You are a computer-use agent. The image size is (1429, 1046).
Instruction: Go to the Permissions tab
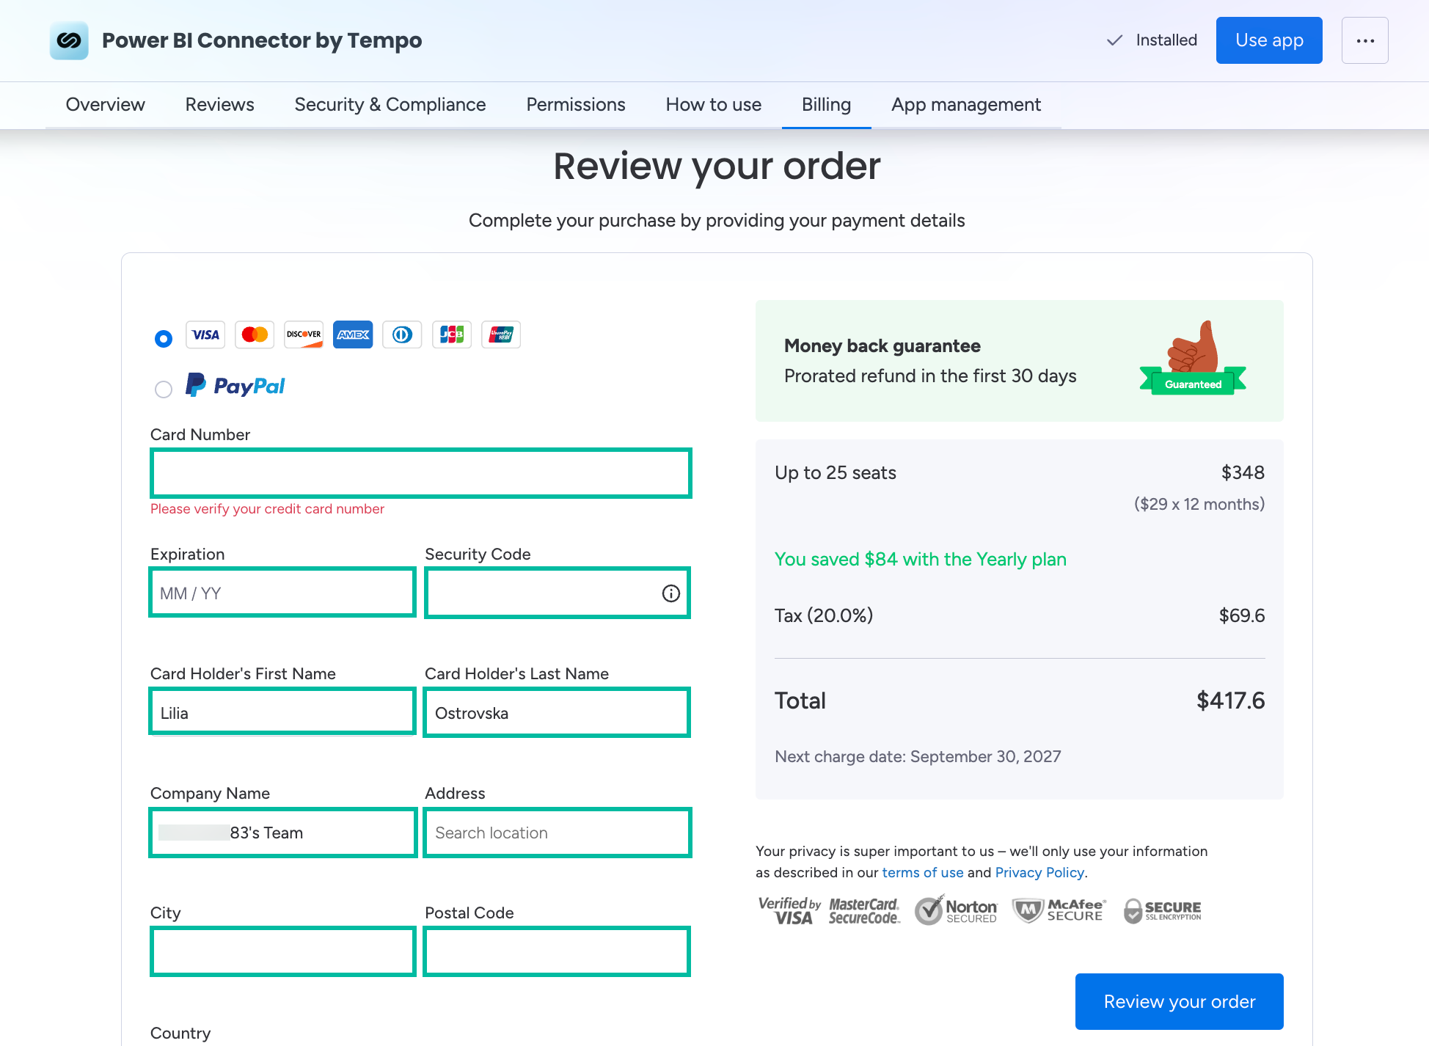pyautogui.click(x=576, y=105)
